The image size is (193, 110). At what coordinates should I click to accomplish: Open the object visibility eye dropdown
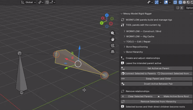tap(150, 2)
